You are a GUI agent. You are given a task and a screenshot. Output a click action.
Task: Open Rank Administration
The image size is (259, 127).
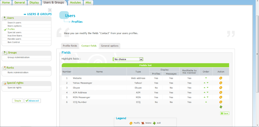tap(18, 72)
